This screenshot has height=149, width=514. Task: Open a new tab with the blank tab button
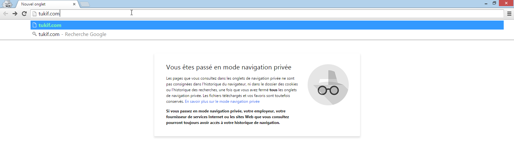[85, 4]
